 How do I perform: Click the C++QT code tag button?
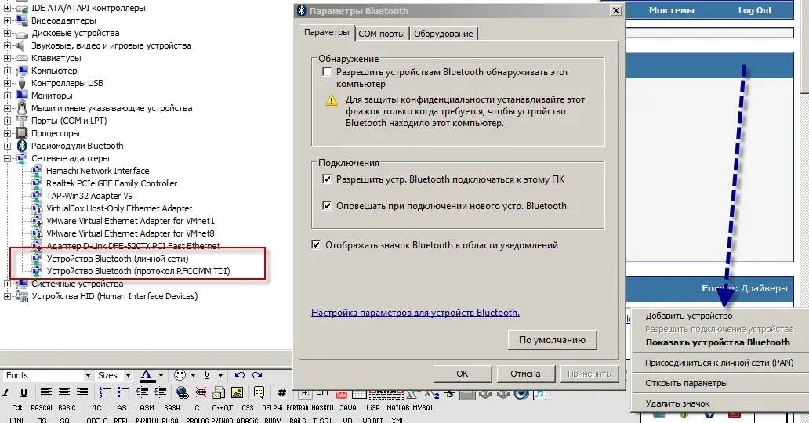(x=223, y=407)
